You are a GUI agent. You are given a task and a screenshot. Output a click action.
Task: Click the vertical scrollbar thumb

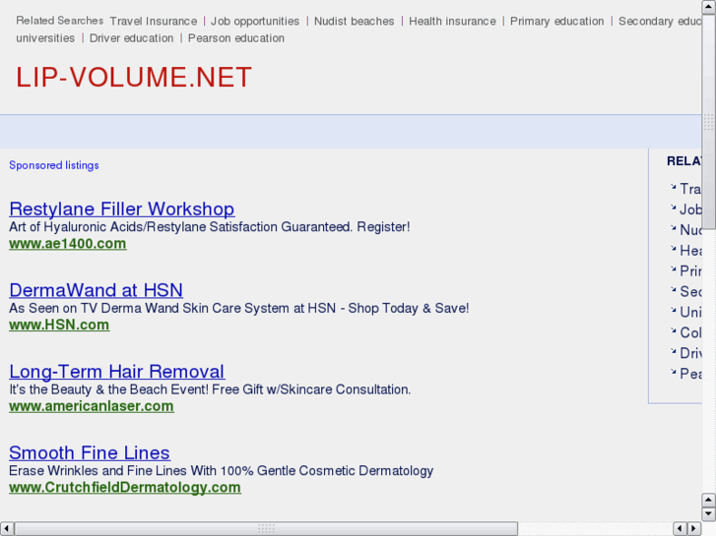(709, 122)
